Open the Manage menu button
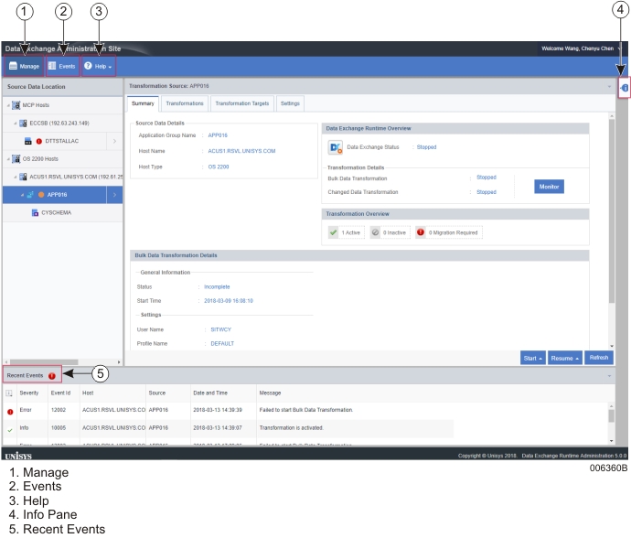This screenshot has height=538, width=631. [x=24, y=66]
